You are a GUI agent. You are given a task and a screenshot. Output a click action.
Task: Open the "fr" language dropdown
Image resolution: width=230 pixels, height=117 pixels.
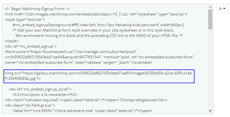[x=222, y=9]
